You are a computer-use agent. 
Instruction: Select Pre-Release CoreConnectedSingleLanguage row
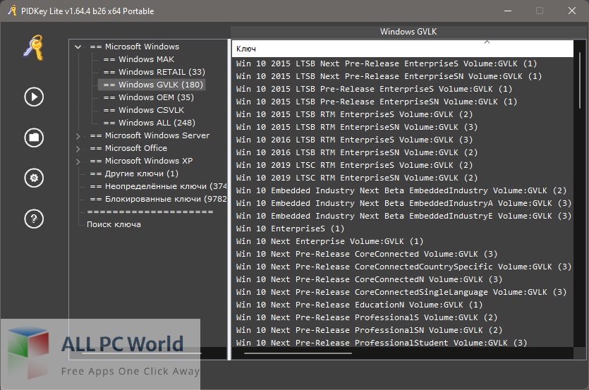[x=401, y=292]
